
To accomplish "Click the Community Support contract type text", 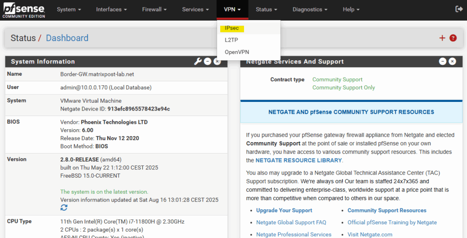I will [x=337, y=79].
